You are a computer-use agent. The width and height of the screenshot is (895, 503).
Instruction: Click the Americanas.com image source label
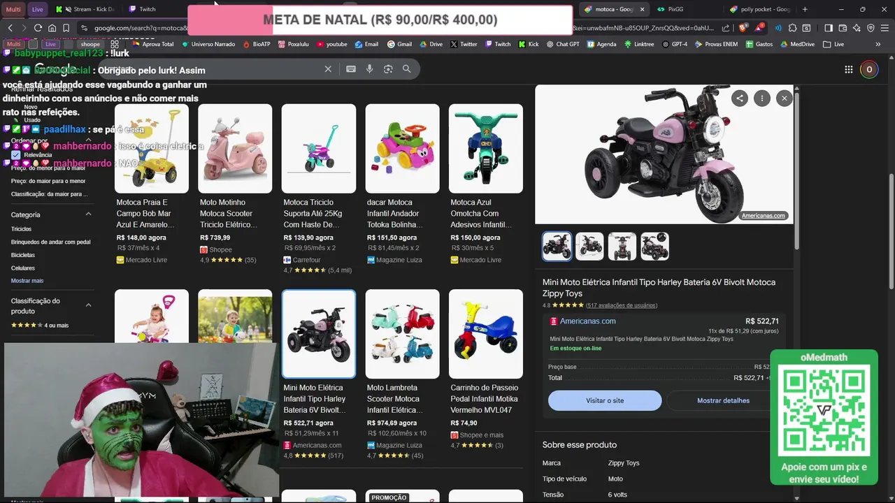tap(764, 216)
